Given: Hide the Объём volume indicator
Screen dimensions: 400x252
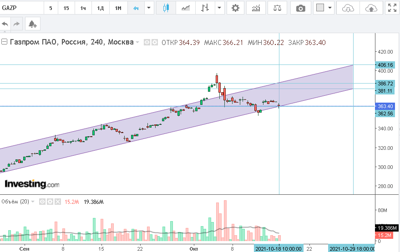Looking at the screenshot, I should (x=42, y=202).
